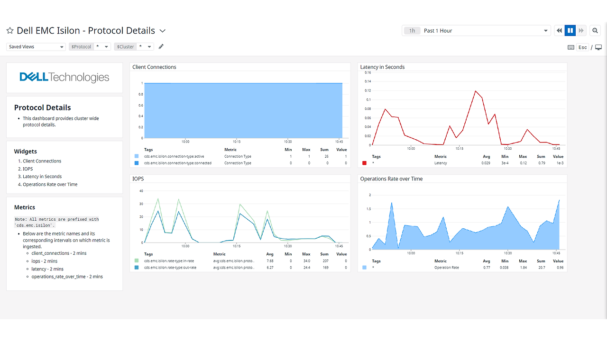The image size is (607, 341).
Task: Star the dashboard as favorite
Action: tap(10, 31)
